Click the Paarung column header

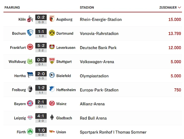(x=12, y=8)
